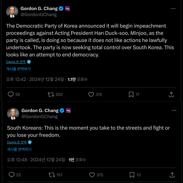This screenshot has height=183, width=183.
Task: Open Gordon Chang's profile picture in first tweet
Action: [x=12, y=11]
